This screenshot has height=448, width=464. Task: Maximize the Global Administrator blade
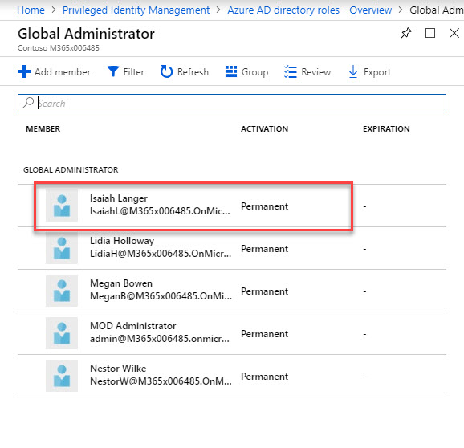pyautogui.click(x=430, y=33)
